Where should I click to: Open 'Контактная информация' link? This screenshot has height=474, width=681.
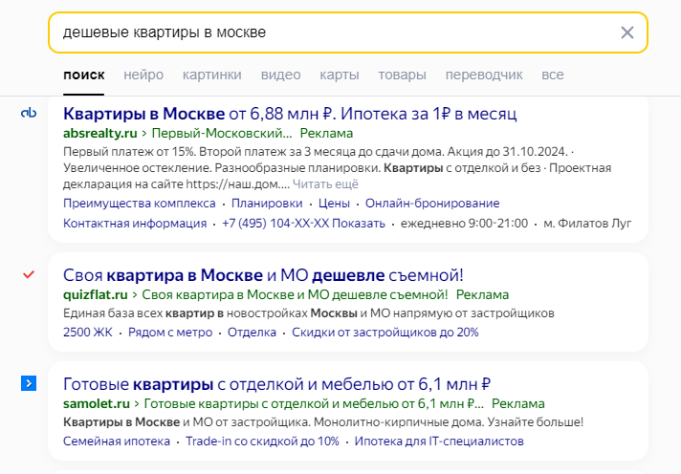135,223
